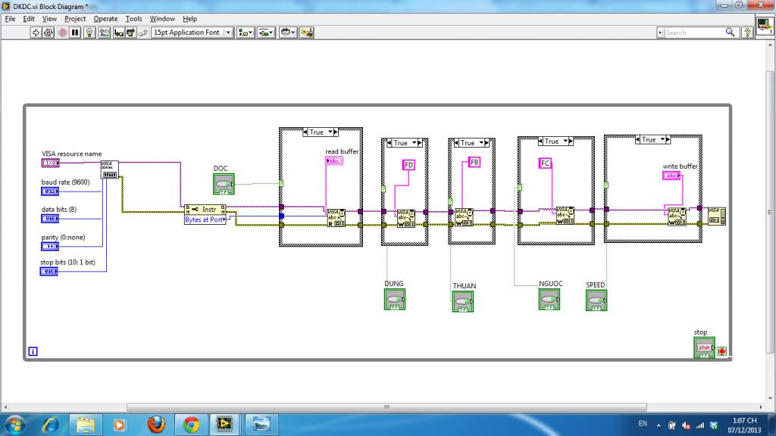This screenshot has height=436, width=776.
Task: Open the Operate menu
Action: pos(105,19)
